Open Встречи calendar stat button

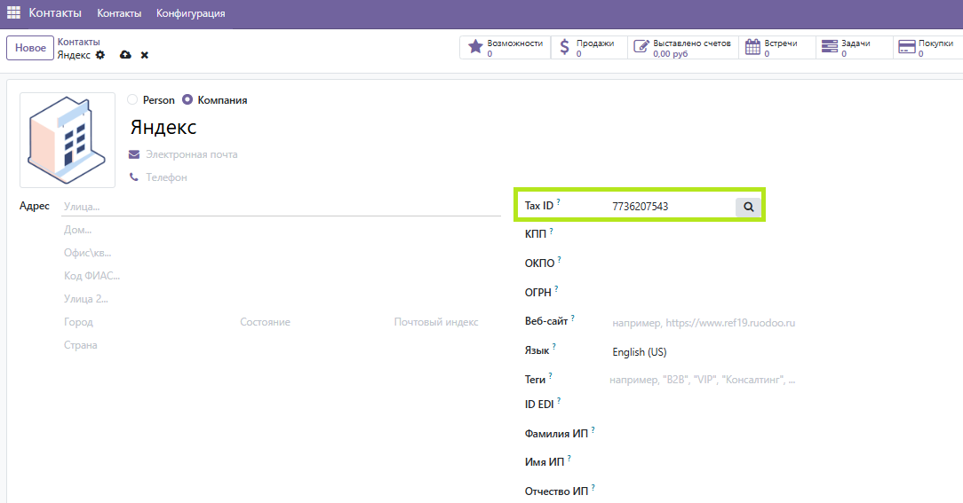click(777, 48)
